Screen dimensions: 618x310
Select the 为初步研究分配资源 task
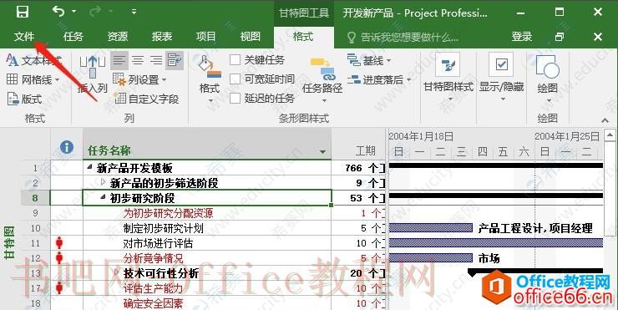(x=169, y=213)
